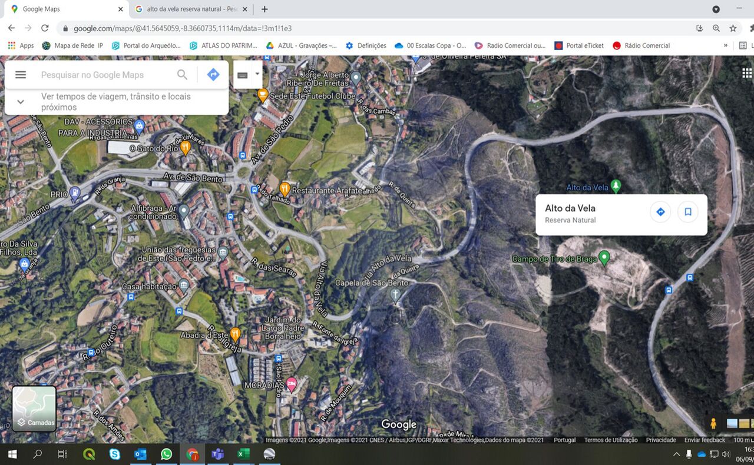This screenshot has width=754, height=465.
Task: Show more bookmarks with the chevron
Action: point(726,45)
